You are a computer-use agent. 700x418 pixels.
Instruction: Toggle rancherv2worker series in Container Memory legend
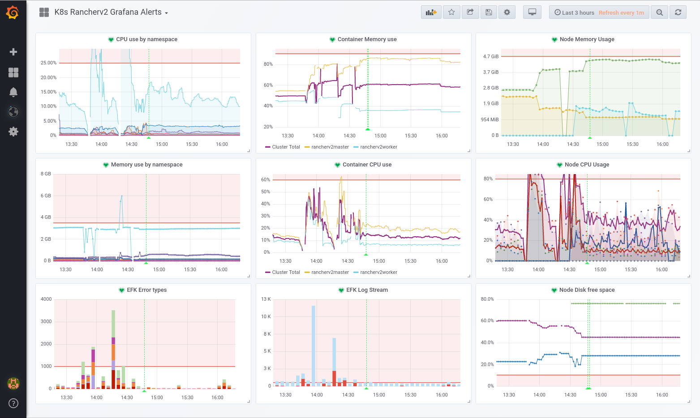pos(378,147)
